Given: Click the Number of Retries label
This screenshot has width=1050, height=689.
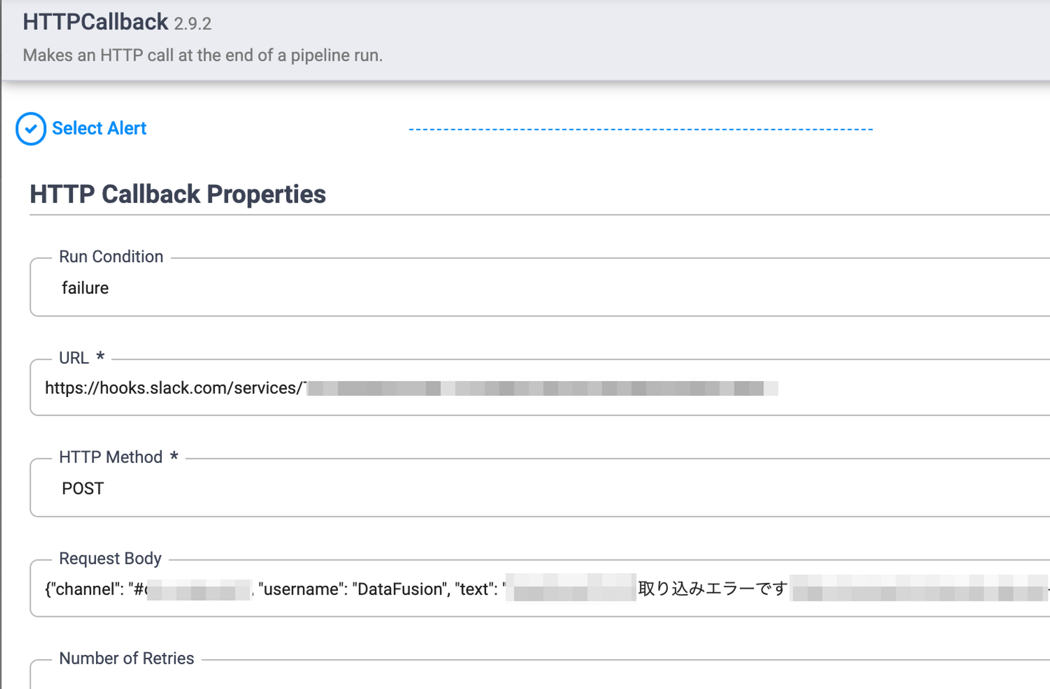Looking at the screenshot, I should click(x=127, y=659).
